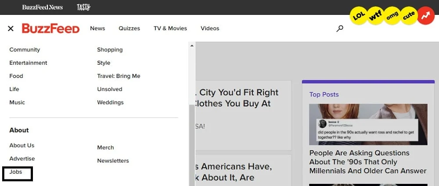This screenshot has height=186, width=439.
Task: Go to BuzzFeed News in top bar
Action: pyautogui.click(x=42, y=7)
